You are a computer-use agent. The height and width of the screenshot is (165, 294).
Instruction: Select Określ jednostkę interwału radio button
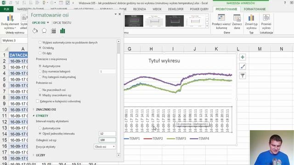point(40,133)
